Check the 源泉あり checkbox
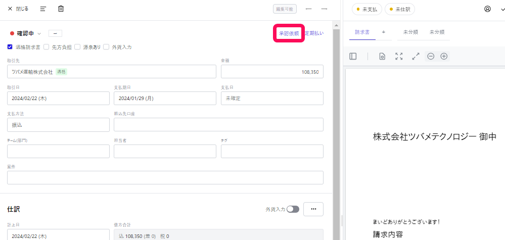Screen dimensions: 505x240 [77, 47]
